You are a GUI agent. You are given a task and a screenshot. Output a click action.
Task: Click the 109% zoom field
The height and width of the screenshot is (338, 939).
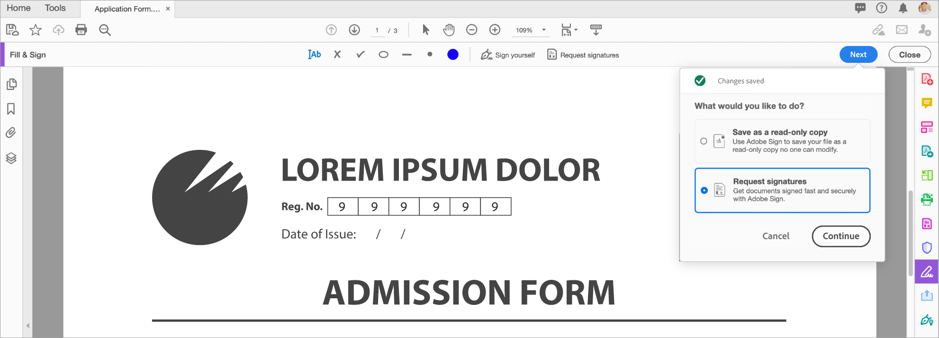524,30
